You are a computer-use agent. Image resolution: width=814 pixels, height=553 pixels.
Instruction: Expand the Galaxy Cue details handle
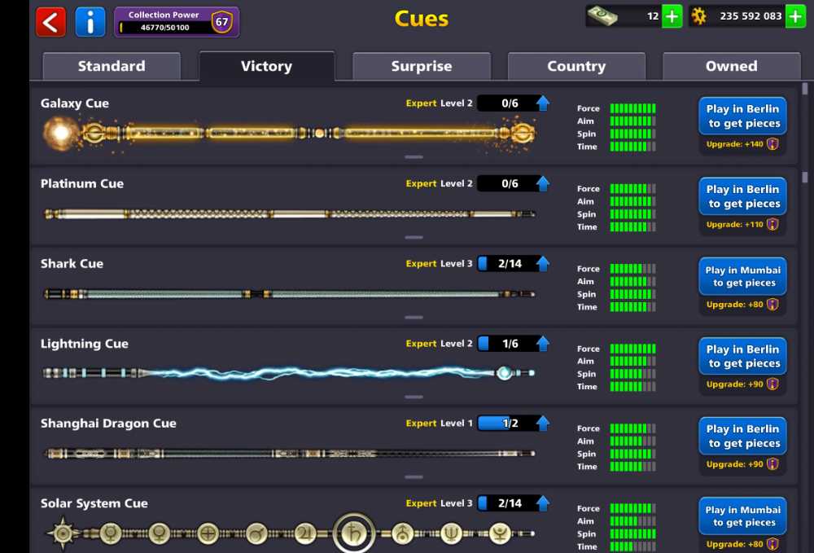pos(414,157)
